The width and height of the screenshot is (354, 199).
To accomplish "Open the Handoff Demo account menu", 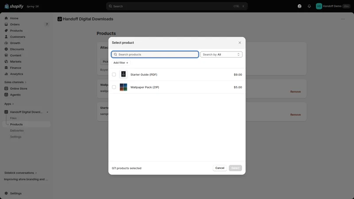I will [333, 6].
